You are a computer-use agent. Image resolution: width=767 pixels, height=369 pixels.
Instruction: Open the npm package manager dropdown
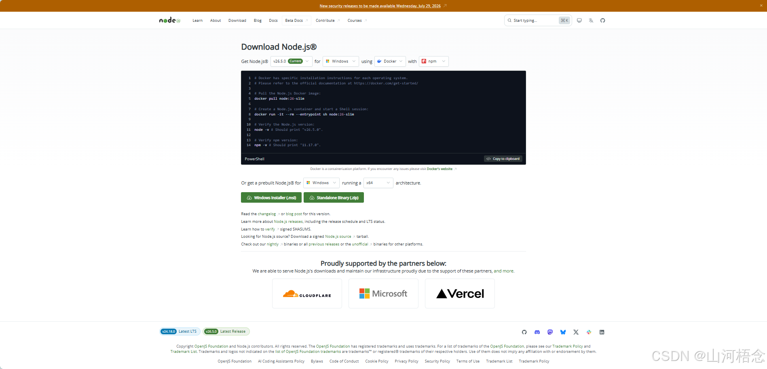[x=434, y=61]
